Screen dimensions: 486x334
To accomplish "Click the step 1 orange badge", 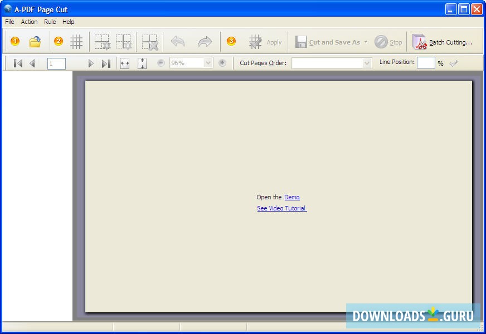I will [x=15, y=41].
